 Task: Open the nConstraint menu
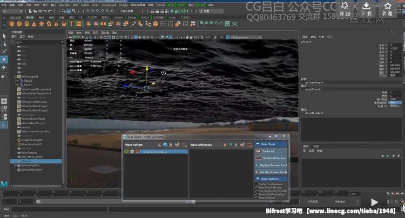[x=109, y=5]
